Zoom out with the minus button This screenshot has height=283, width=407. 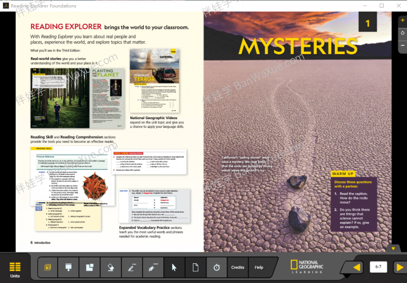click(402, 46)
